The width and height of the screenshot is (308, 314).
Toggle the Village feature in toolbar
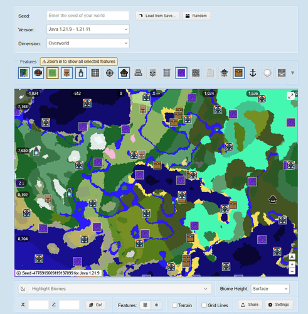66,73
